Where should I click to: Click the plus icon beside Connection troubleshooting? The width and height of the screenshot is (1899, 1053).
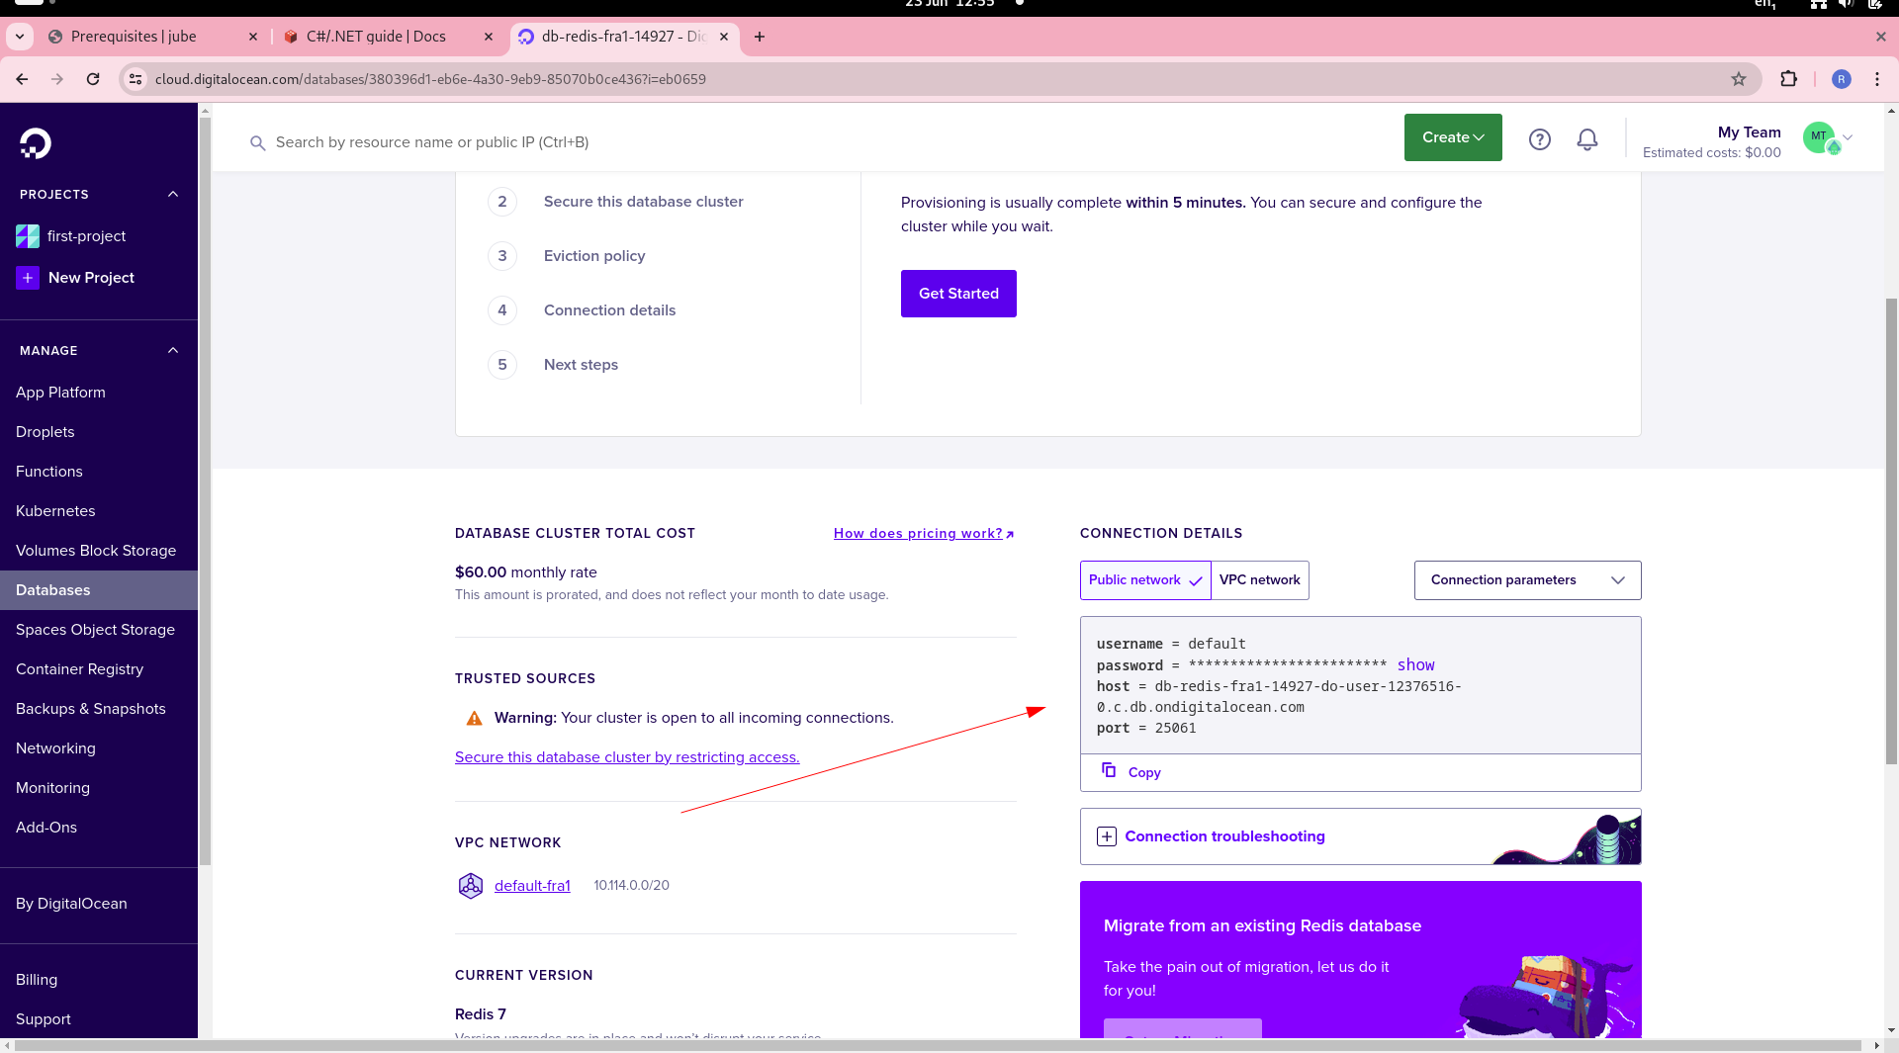pyautogui.click(x=1107, y=836)
